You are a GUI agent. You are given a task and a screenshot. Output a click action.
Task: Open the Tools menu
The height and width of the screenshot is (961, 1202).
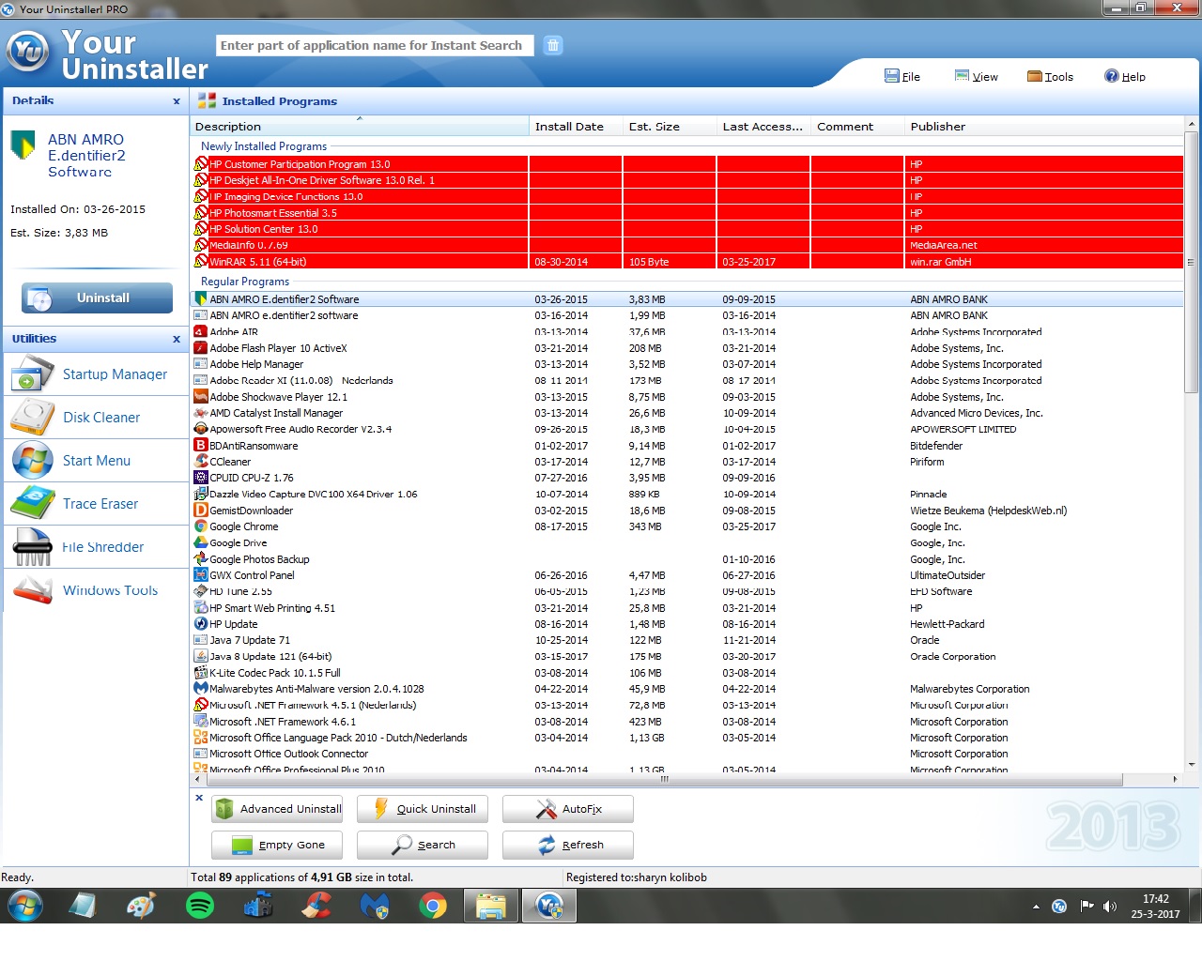pyautogui.click(x=1050, y=77)
